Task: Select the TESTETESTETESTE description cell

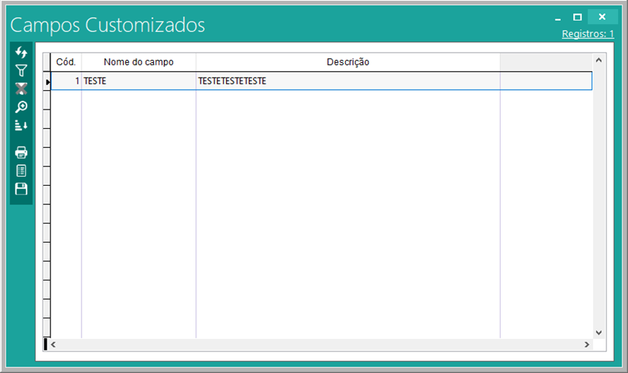Action: [x=347, y=81]
